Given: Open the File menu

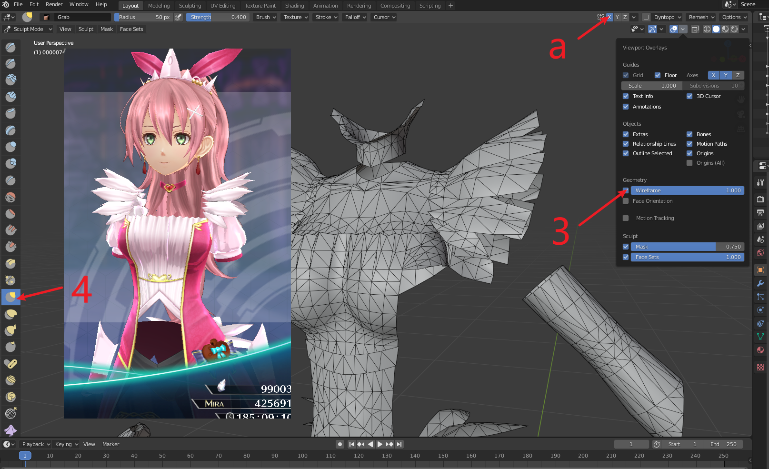Looking at the screenshot, I should (x=18, y=4).
